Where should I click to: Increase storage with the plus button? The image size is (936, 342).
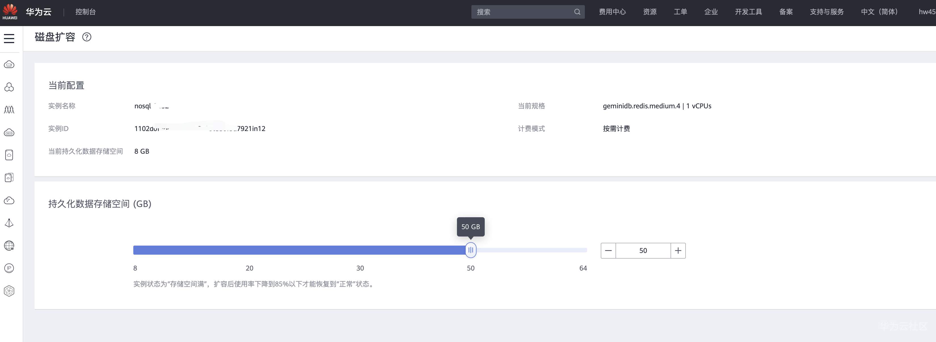[678, 250]
